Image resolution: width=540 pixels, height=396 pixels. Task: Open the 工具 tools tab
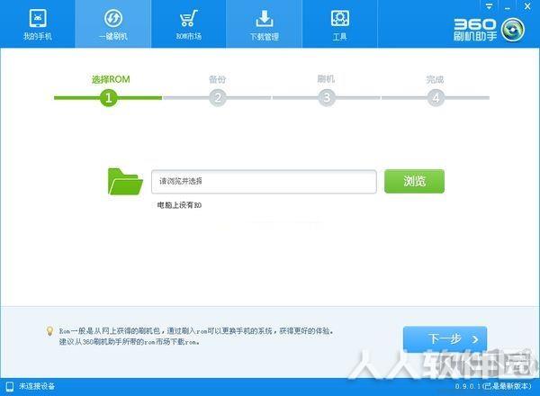click(340, 24)
